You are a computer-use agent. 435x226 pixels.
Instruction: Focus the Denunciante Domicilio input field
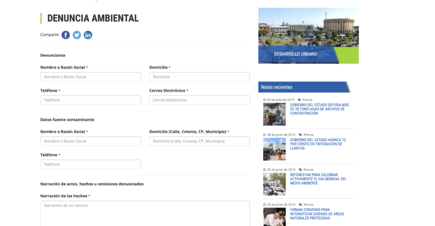point(200,77)
